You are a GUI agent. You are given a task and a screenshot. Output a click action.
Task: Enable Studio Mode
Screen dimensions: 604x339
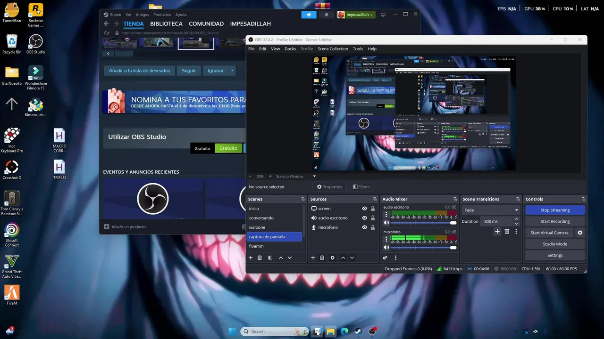[555, 244]
